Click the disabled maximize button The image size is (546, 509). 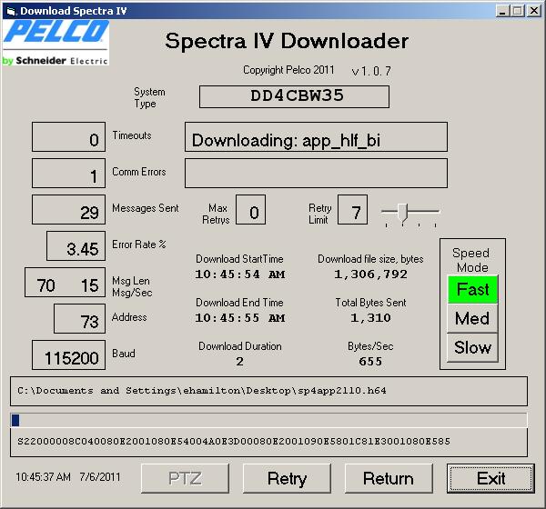coord(518,11)
